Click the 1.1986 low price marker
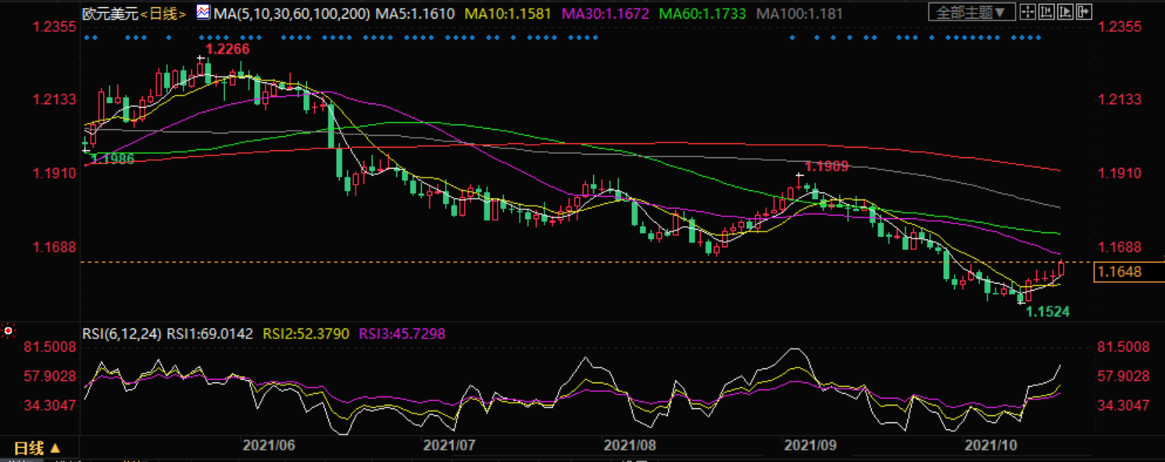Image resolution: width=1165 pixels, height=462 pixels. click(113, 159)
